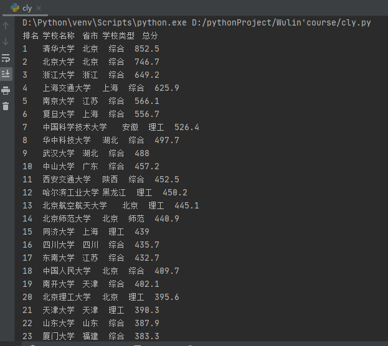
Task: Click the province 安徽 in row 7
Action: pos(130,127)
